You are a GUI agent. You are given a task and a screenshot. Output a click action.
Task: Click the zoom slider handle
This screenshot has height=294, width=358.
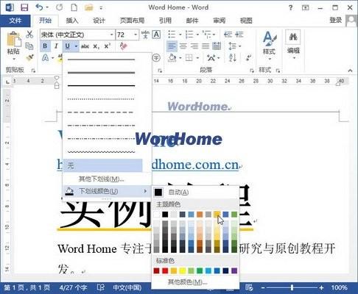tap(292, 287)
